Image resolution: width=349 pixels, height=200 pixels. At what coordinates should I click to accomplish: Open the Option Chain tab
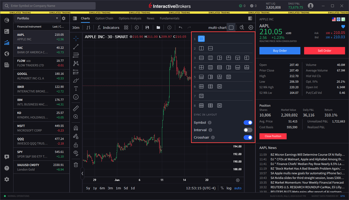[x=104, y=18]
